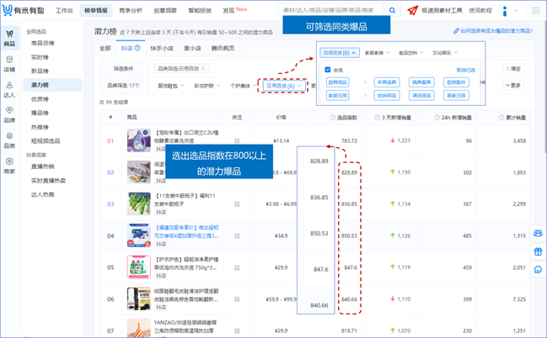The height and width of the screenshot is (338, 547).
Task: Open 创意洞察 in top navigation
Action: point(165,10)
